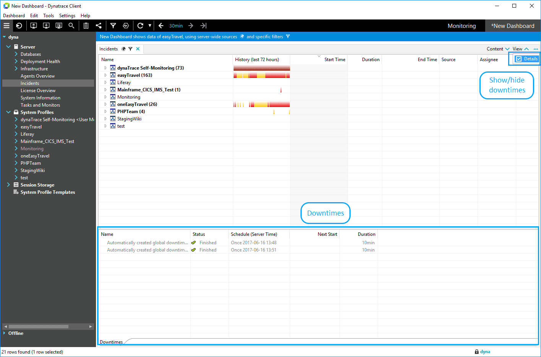Viewport: 541px width, 357px height.
Task: Click the share icon in the toolbar
Action: pos(99,26)
